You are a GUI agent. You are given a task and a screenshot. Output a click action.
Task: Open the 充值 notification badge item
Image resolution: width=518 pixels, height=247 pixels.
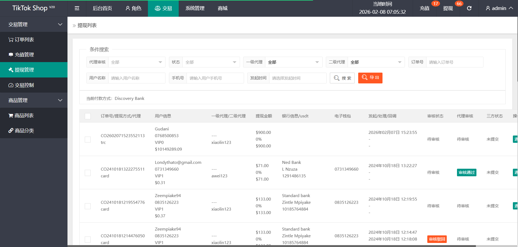tap(425, 8)
